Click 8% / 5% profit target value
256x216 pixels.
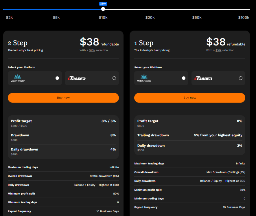click(x=108, y=121)
